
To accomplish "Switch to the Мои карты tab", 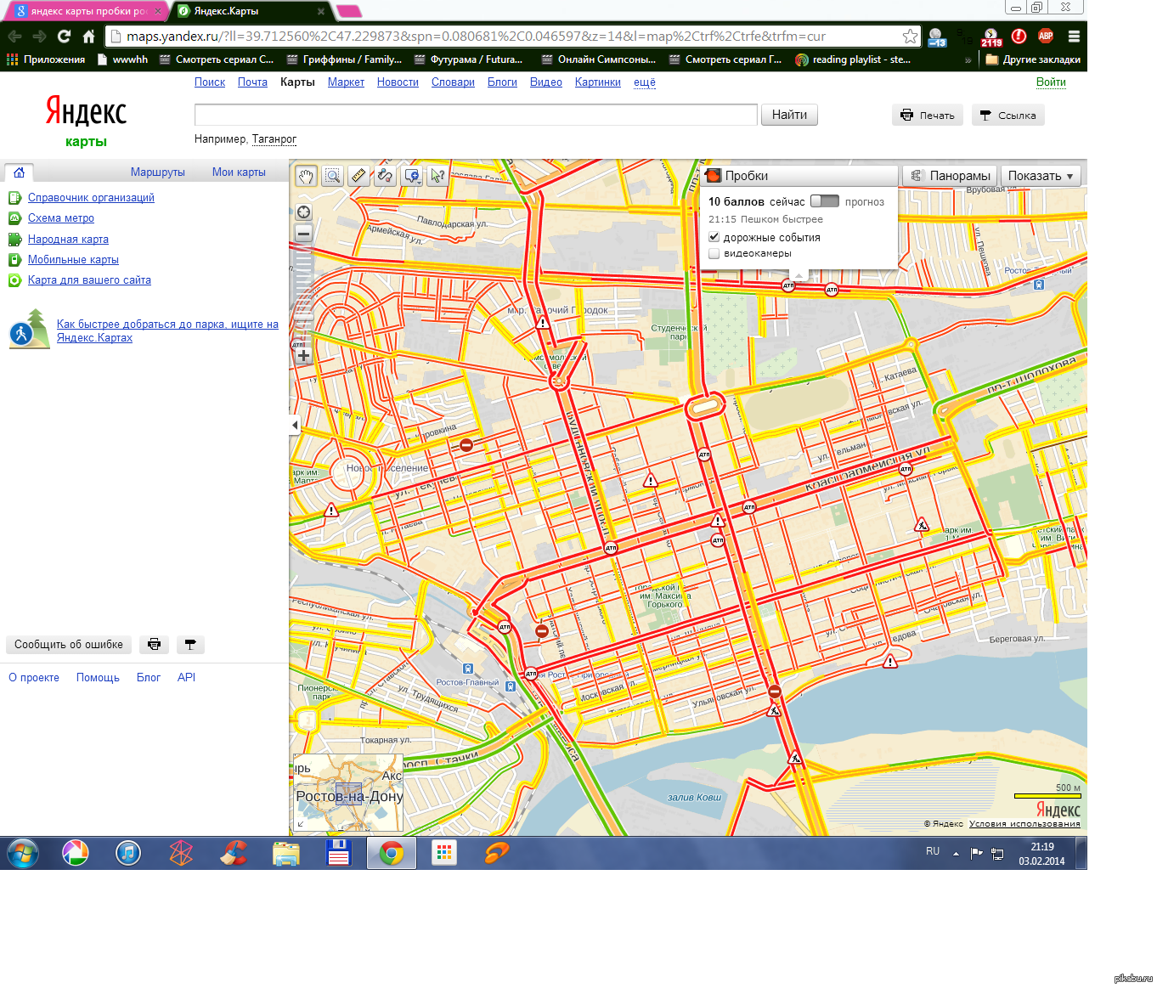I will click(239, 172).
